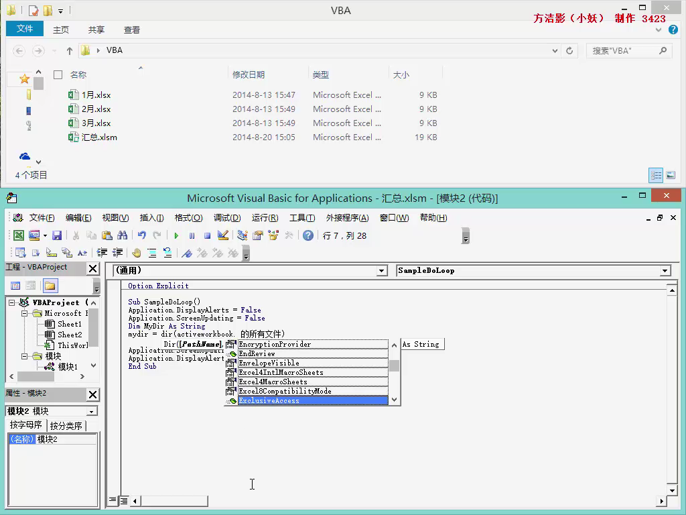This screenshot has width=686, height=515.
Task: Click the autocomplete list scrollbar thumb
Action: (x=394, y=365)
